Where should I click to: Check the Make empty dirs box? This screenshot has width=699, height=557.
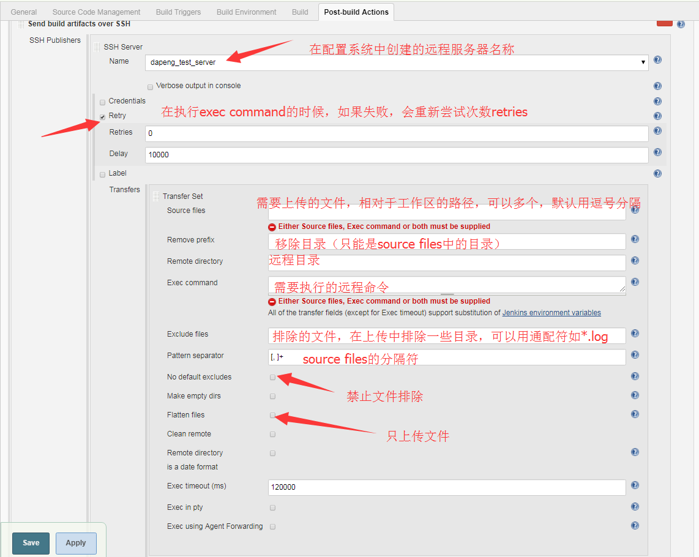pyautogui.click(x=272, y=397)
